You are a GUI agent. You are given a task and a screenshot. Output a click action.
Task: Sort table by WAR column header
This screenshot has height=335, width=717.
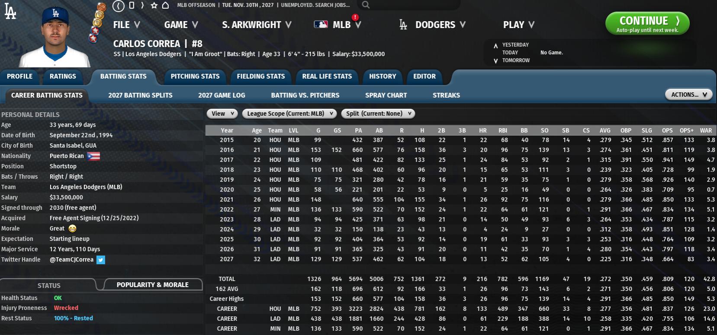click(x=706, y=130)
